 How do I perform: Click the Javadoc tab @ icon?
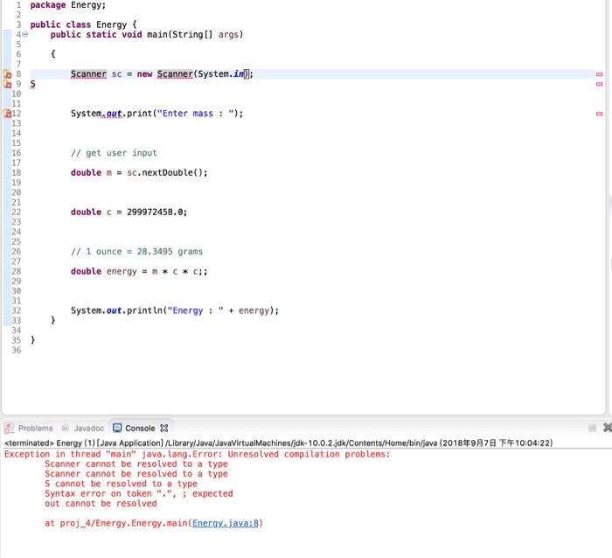[66, 429]
